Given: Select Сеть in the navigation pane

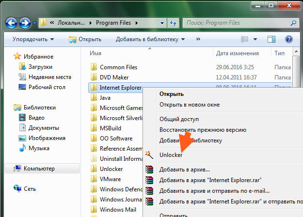Looking at the screenshot, I should tap(30, 189).
